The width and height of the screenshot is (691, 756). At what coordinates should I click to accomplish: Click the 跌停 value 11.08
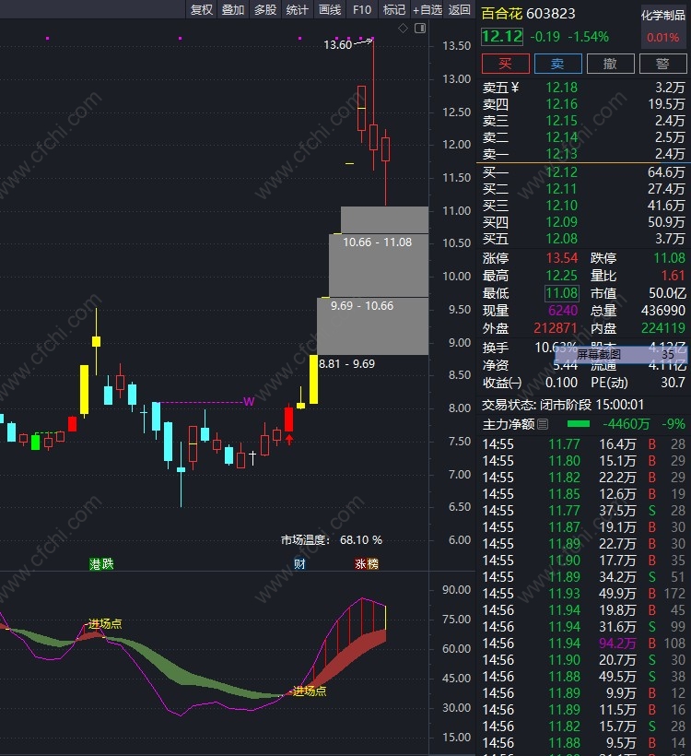pos(669,258)
